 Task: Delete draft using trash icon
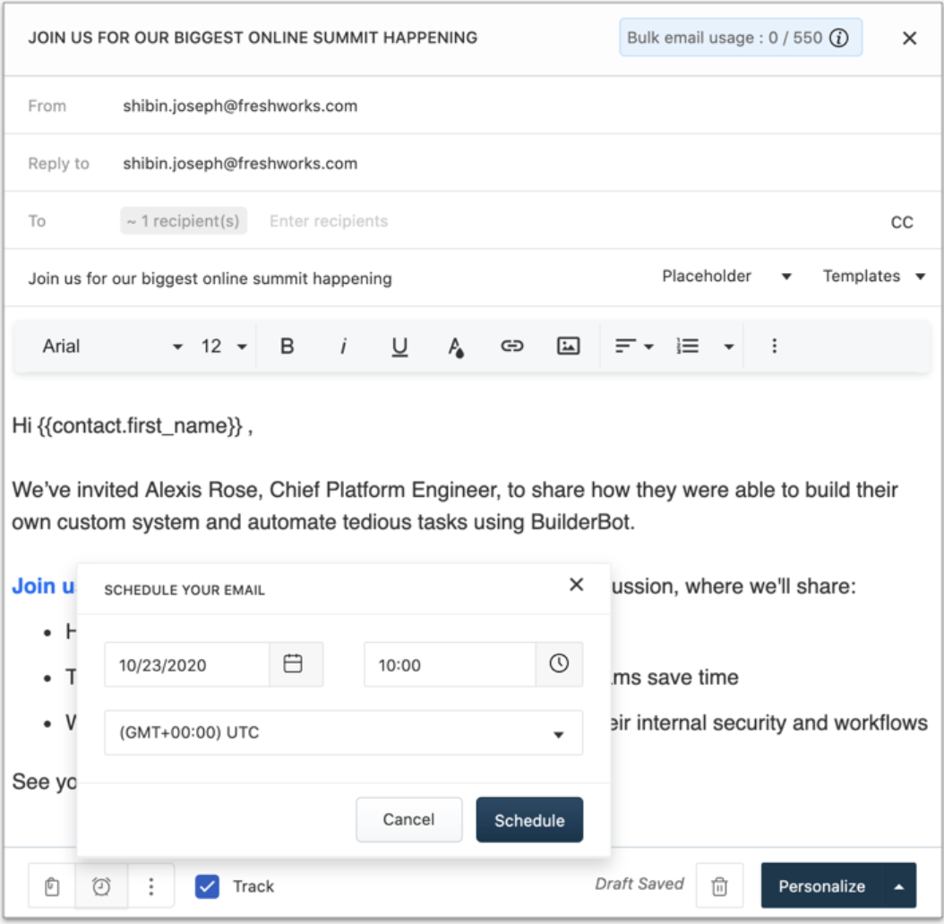[x=719, y=886]
